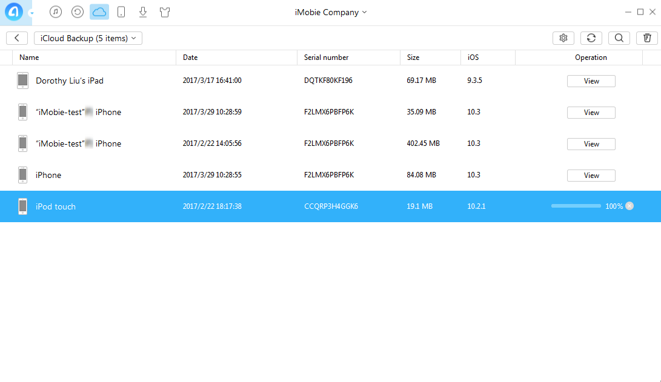Click the iPod touch device icon
The width and height of the screenshot is (661, 382).
(x=23, y=206)
